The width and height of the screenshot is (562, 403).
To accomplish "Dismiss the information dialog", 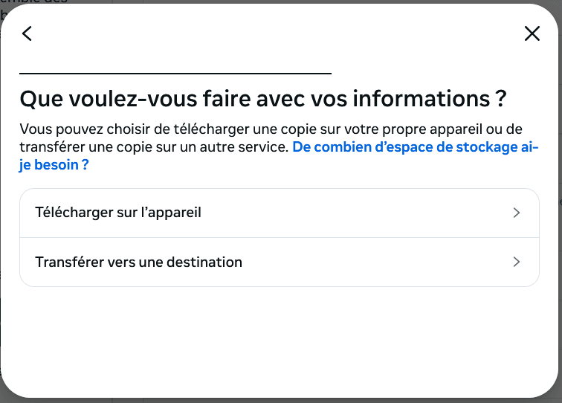I will (532, 33).
